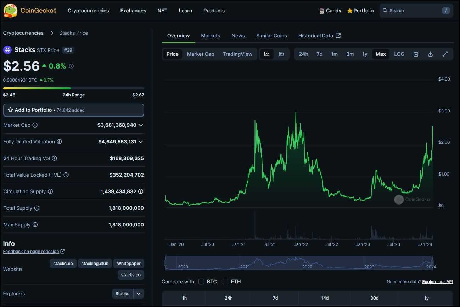Toggle LOG scale on chart
The image size is (460, 307).
pos(399,54)
